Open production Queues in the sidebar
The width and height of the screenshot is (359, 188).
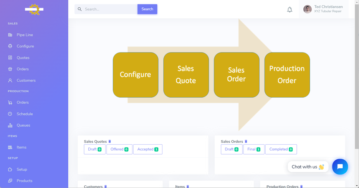(23, 125)
